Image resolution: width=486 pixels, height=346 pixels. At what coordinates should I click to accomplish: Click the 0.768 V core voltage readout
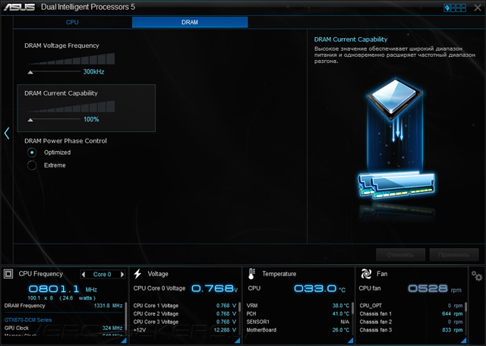pos(214,288)
